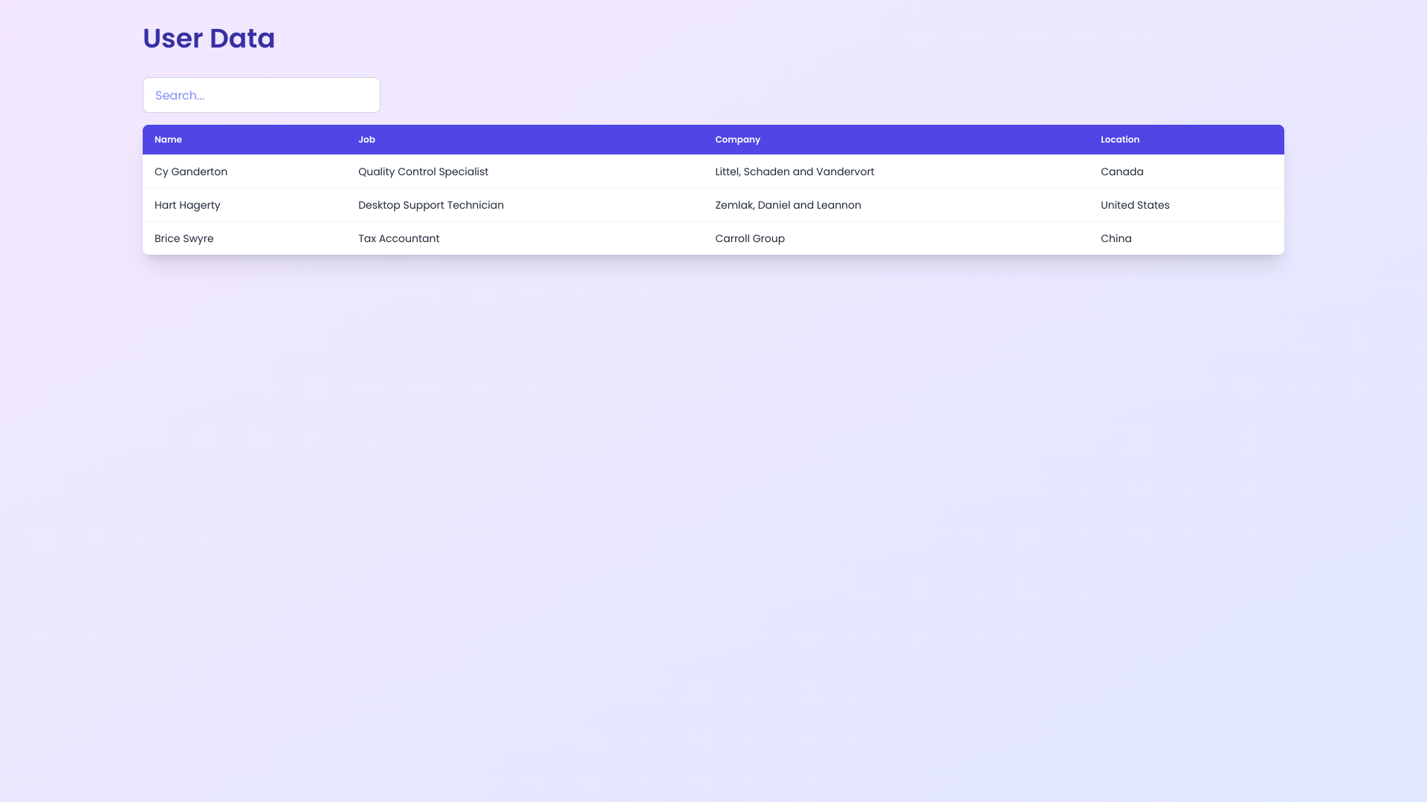Click the Company column header
The width and height of the screenshot is (1427, 802).
pos(737,140)
